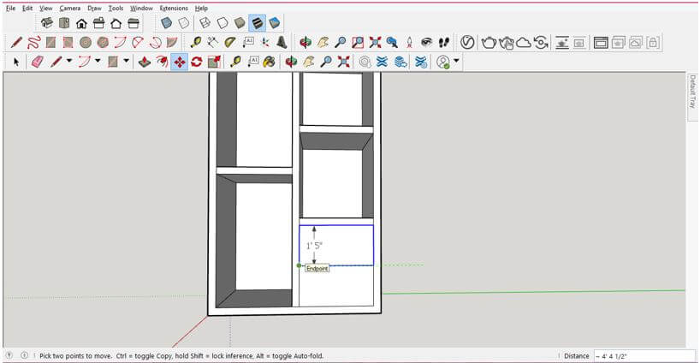The height and width of the screenshot is (363, 700).
Task: Select the Freehand drawing tool
Action: [34, 43]
